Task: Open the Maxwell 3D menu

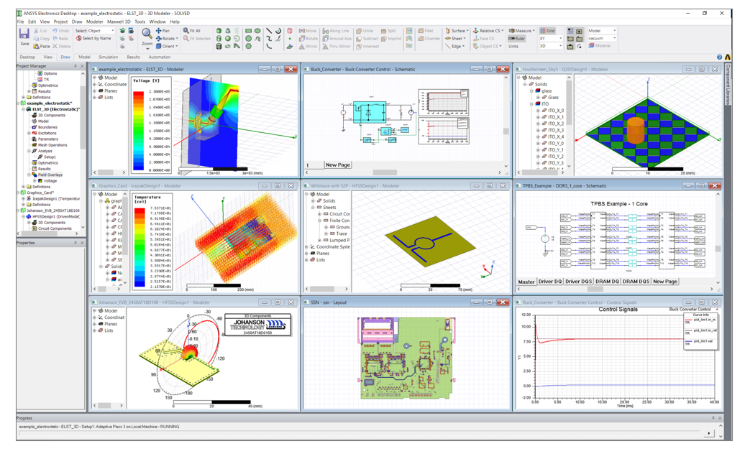Action: pos(119,22)
